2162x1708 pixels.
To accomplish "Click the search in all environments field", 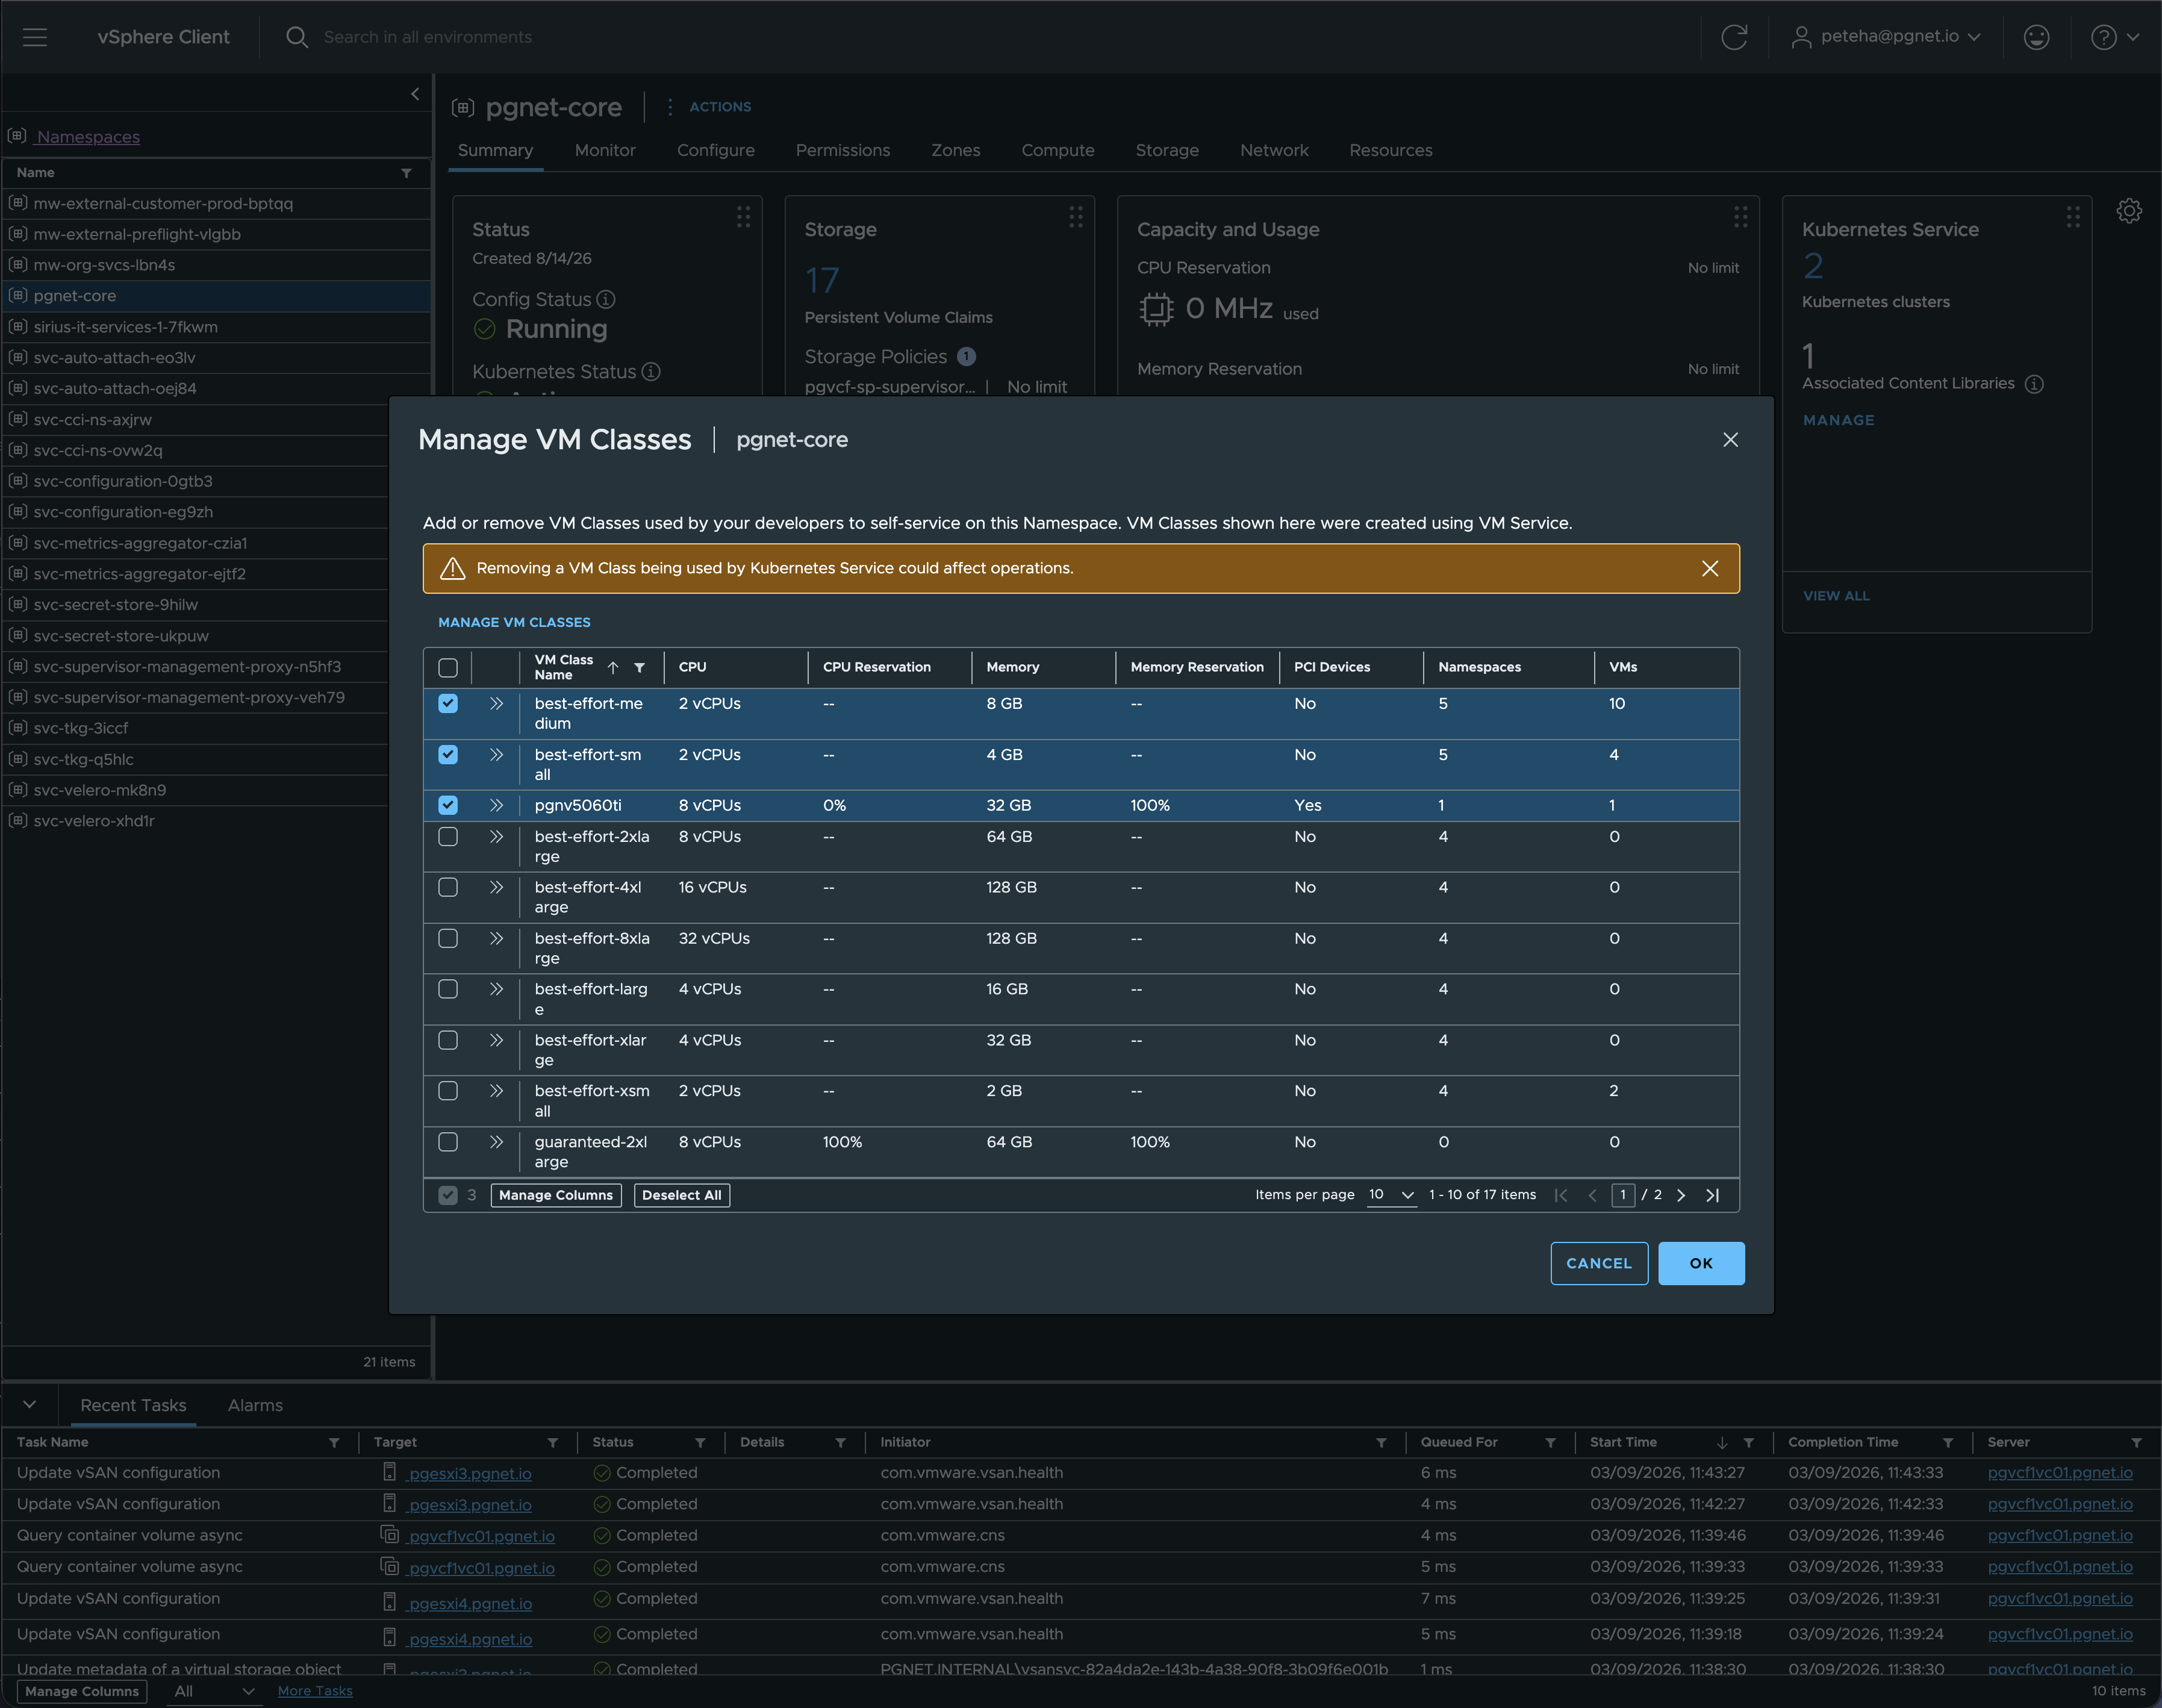I will pyautogui.click(x=427, y=37).
